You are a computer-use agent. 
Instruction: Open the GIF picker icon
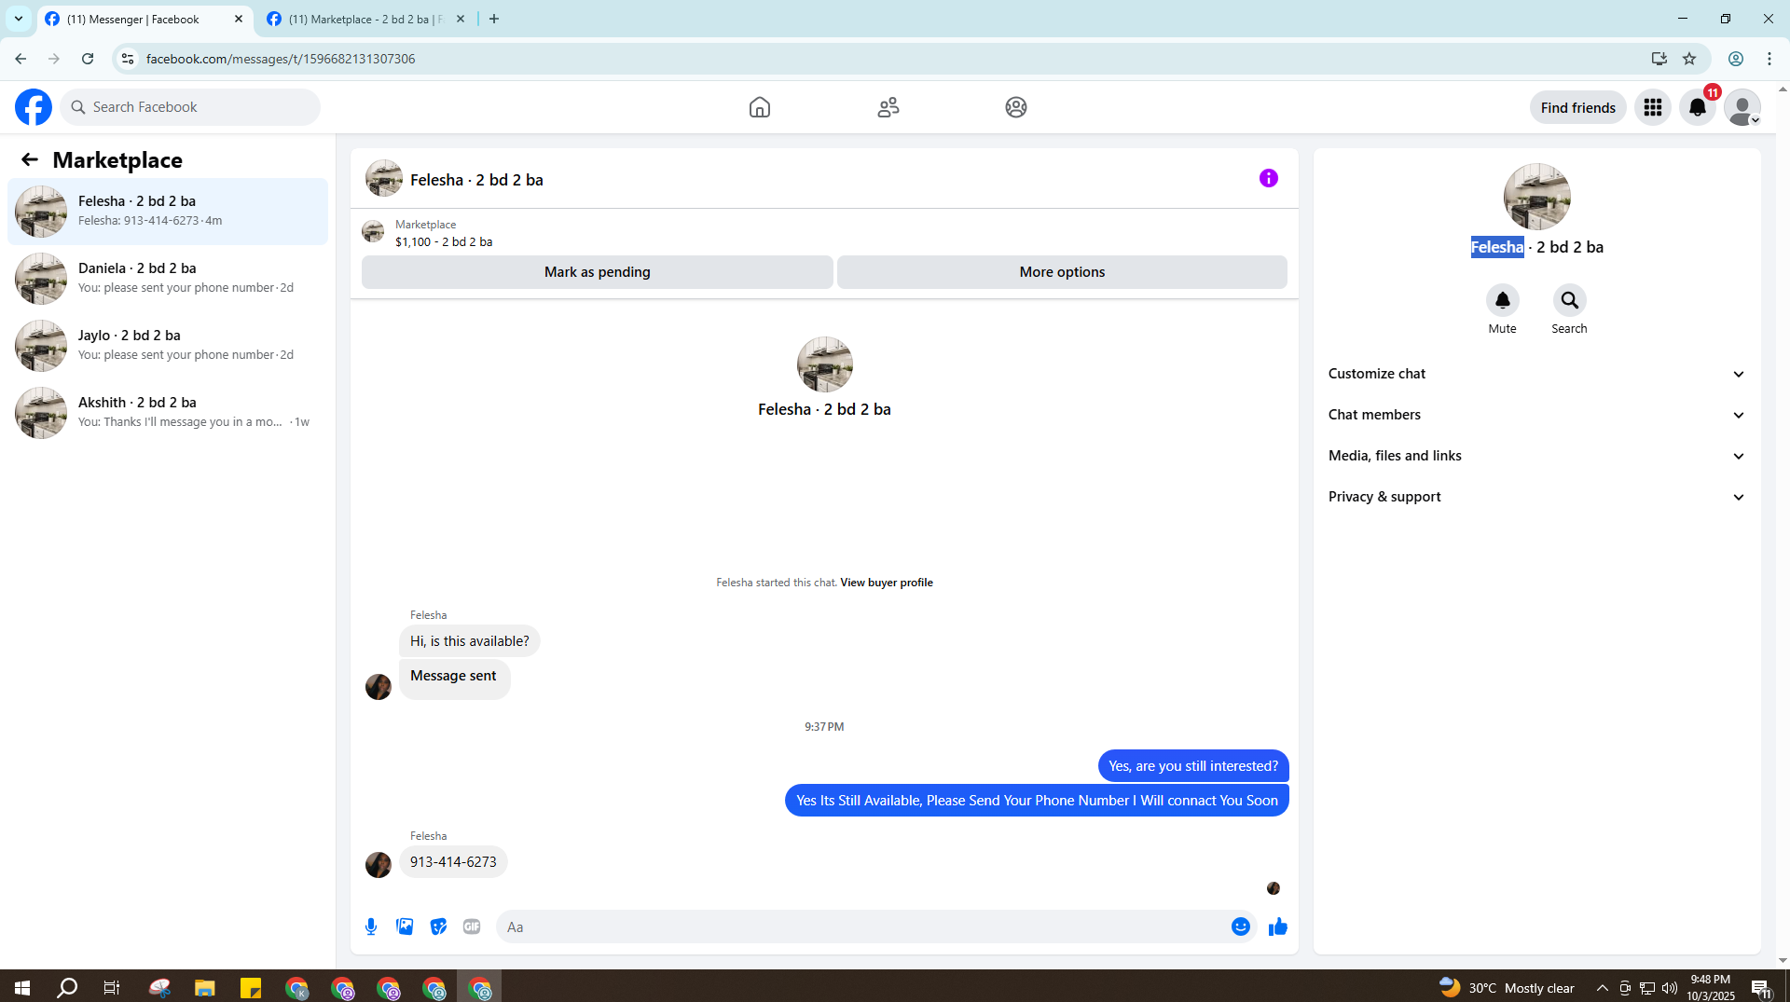click(x=472, y=927)
